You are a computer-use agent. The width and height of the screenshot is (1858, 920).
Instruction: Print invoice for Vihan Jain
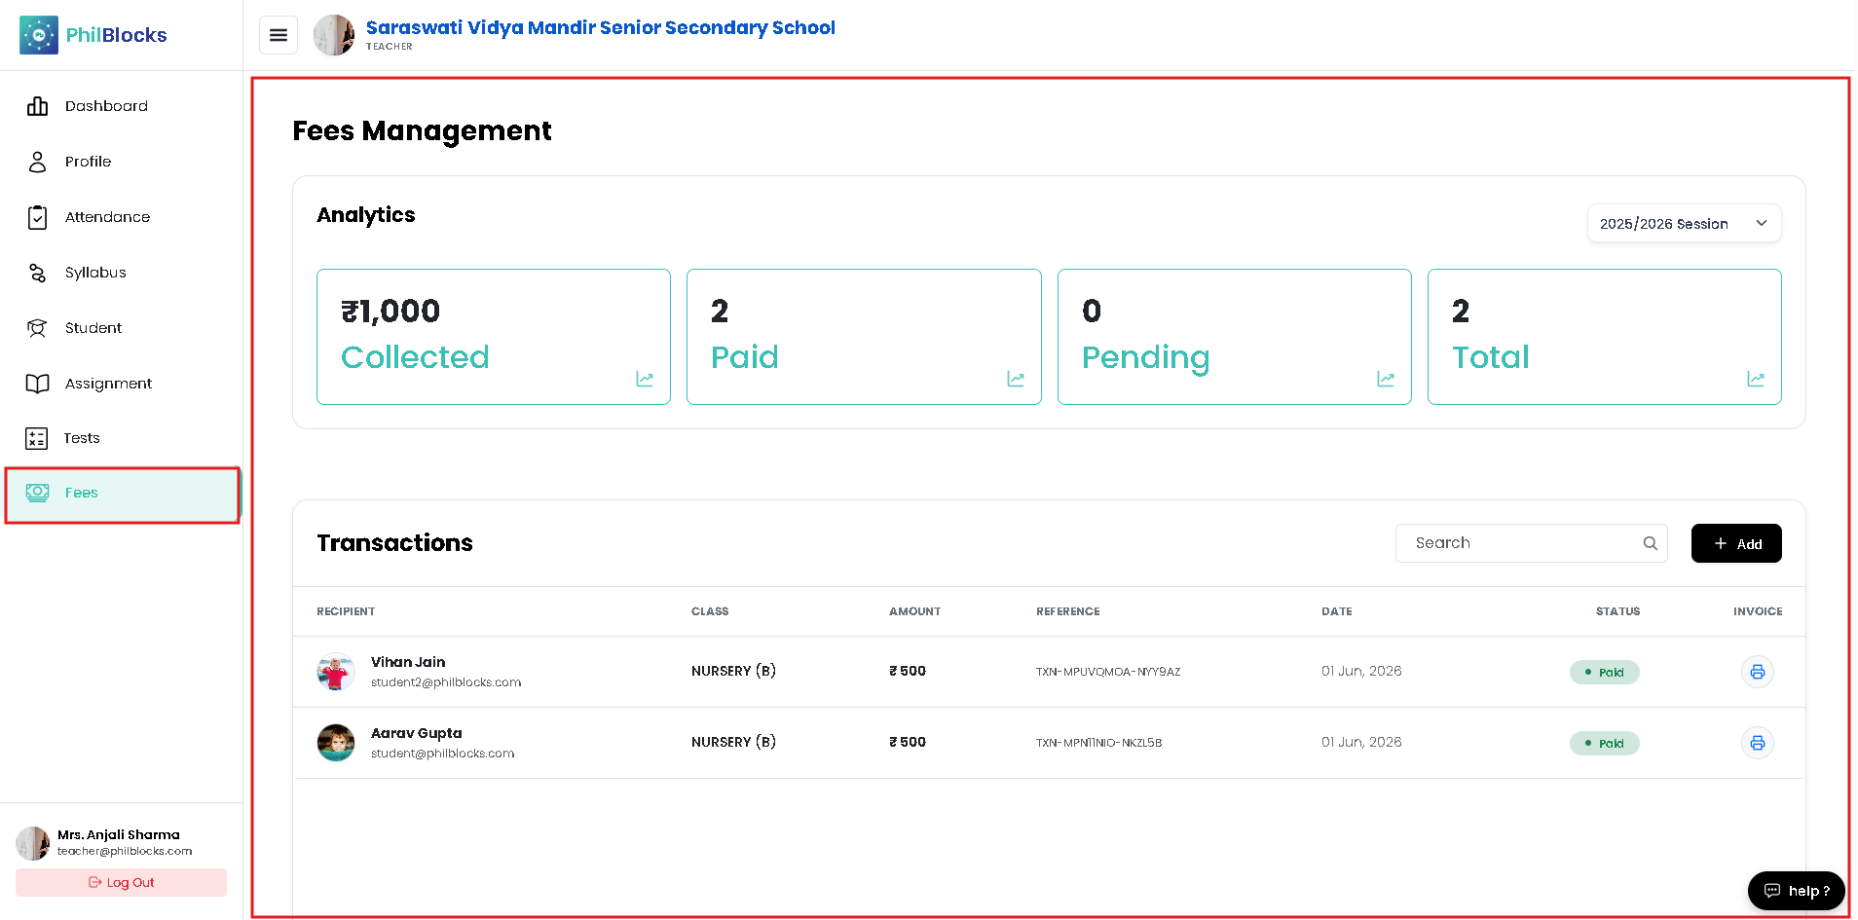tap(1758, 672)
